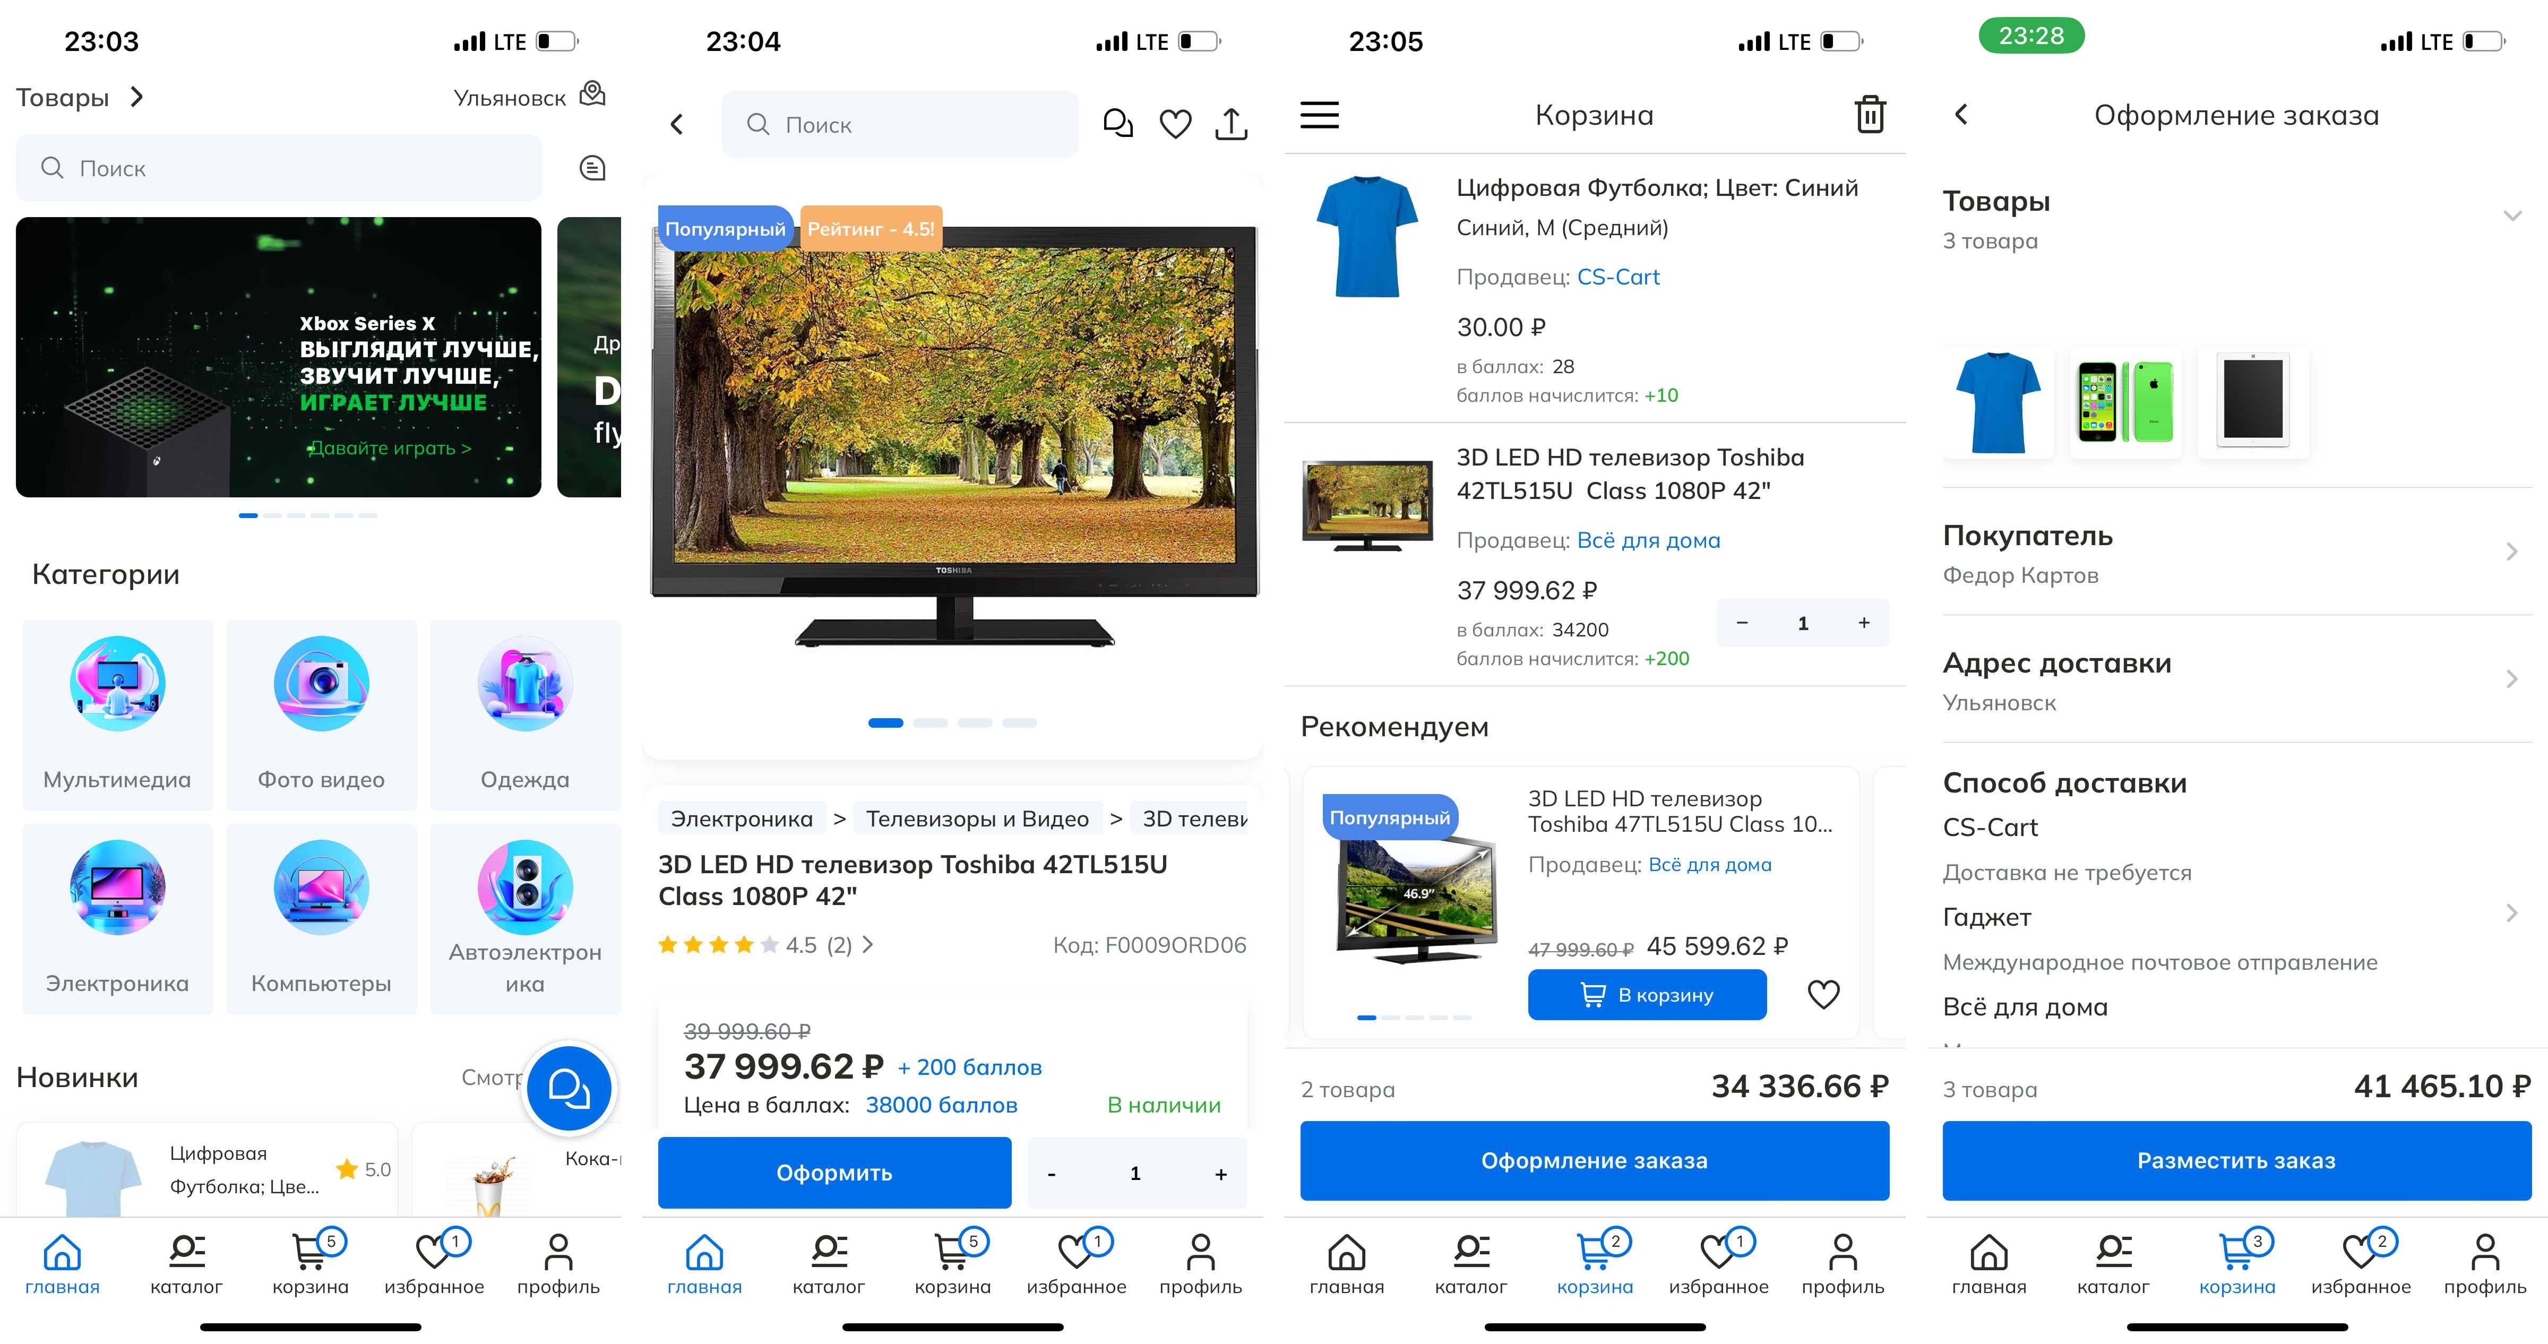Tap location pin icon next to Ульяновск

click(x=592, y=95)
